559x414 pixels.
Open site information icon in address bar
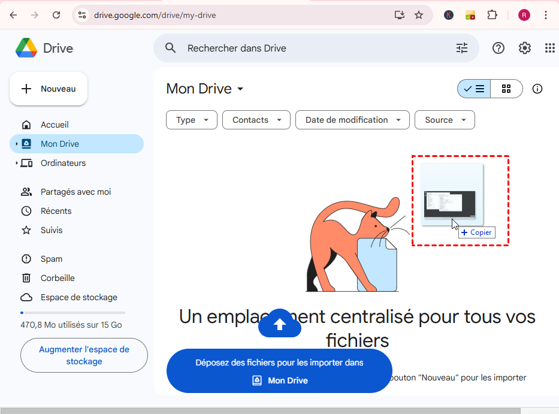coord(82,15)
